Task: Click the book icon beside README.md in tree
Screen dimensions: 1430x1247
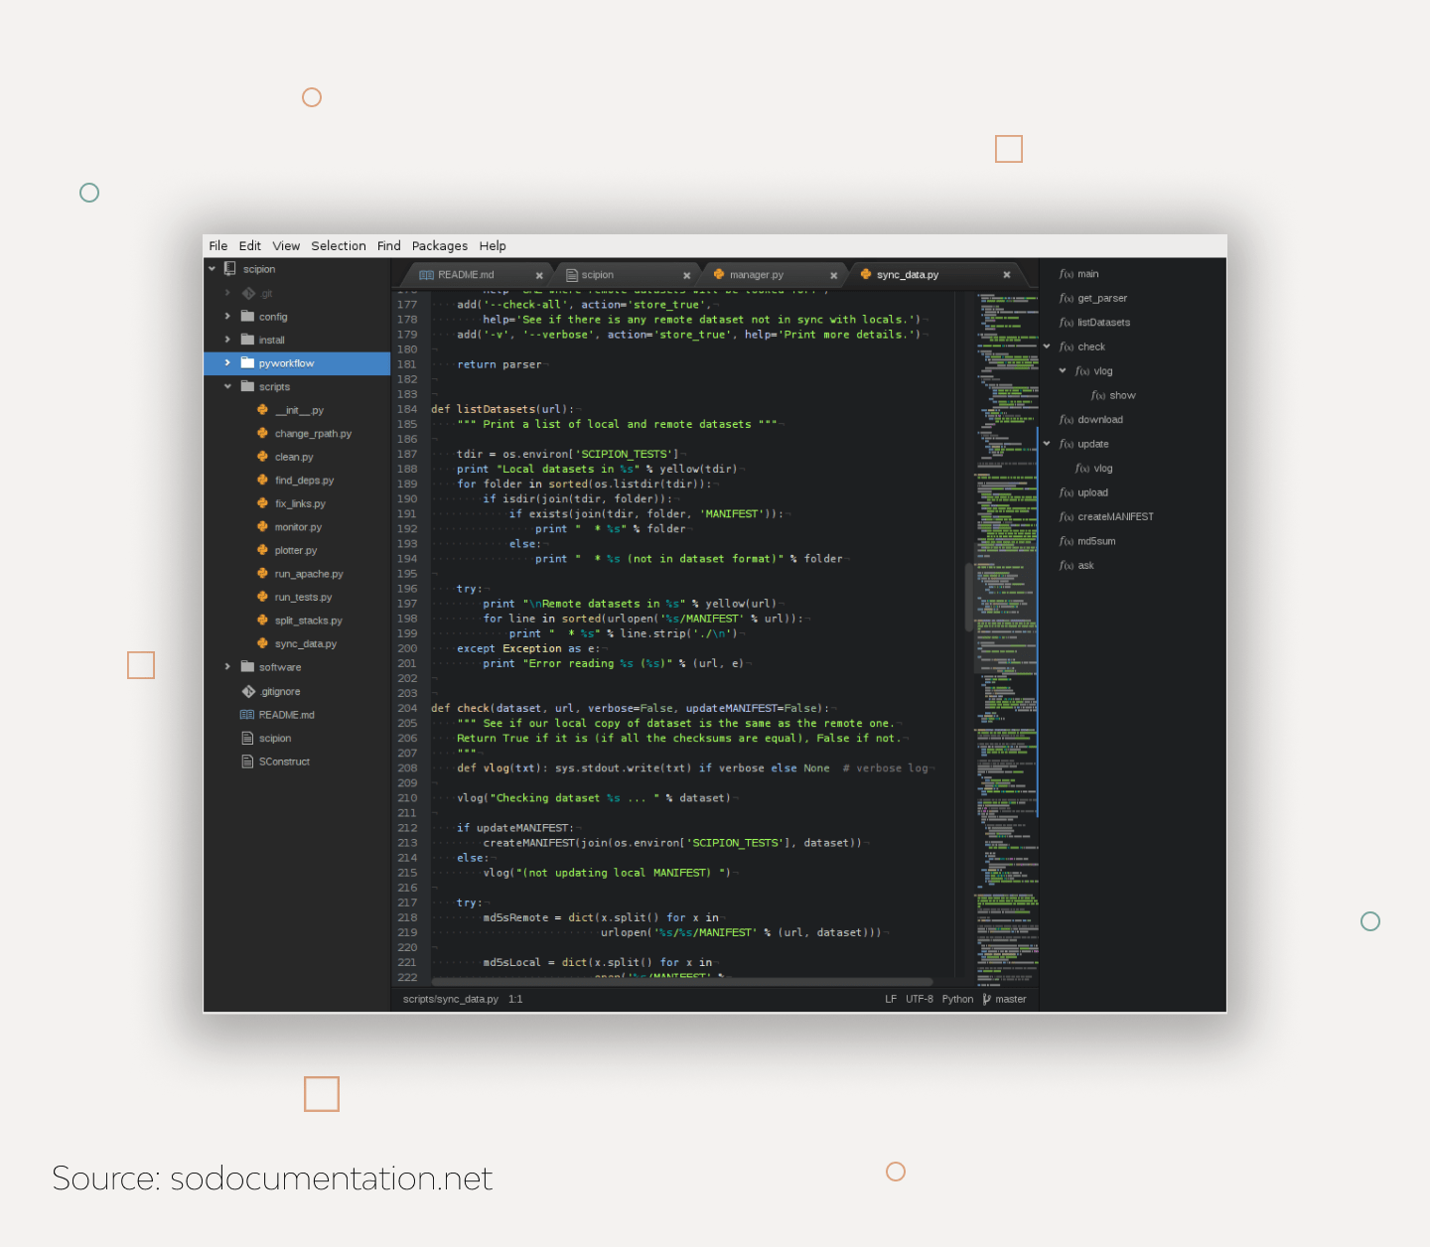Action: (x=247, y=715)
